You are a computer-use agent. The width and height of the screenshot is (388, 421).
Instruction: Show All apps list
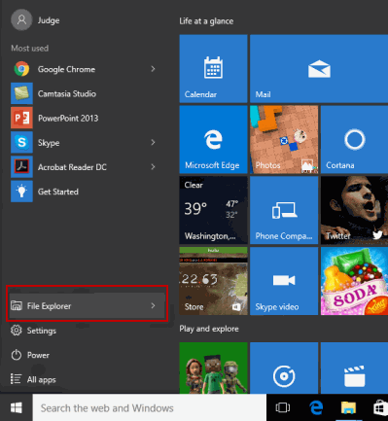pos(33,379)
